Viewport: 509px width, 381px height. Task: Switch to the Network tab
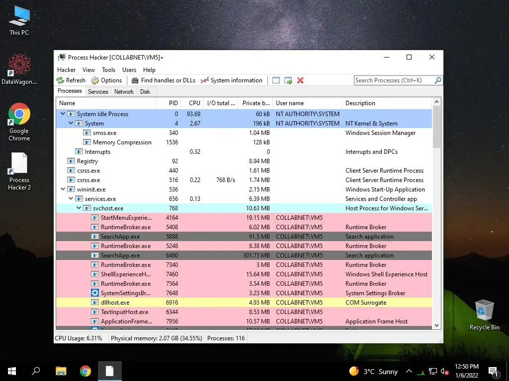[x=124, y=92]
